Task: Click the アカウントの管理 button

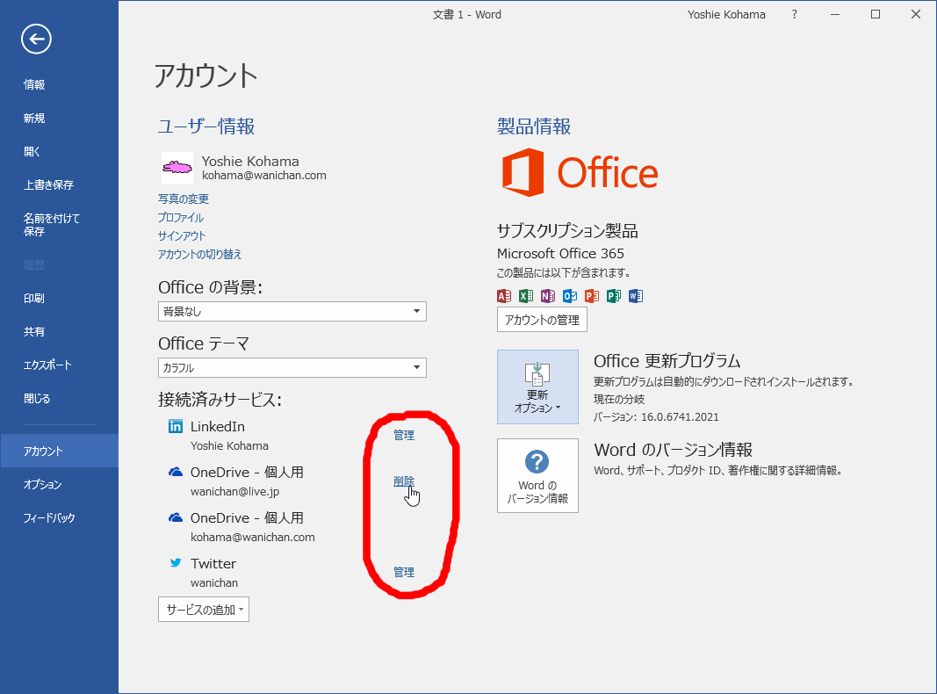Action: [542, 320]
